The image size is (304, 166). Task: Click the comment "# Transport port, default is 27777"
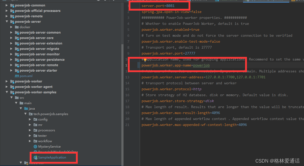pyautogui.click(x=177, y=48)
